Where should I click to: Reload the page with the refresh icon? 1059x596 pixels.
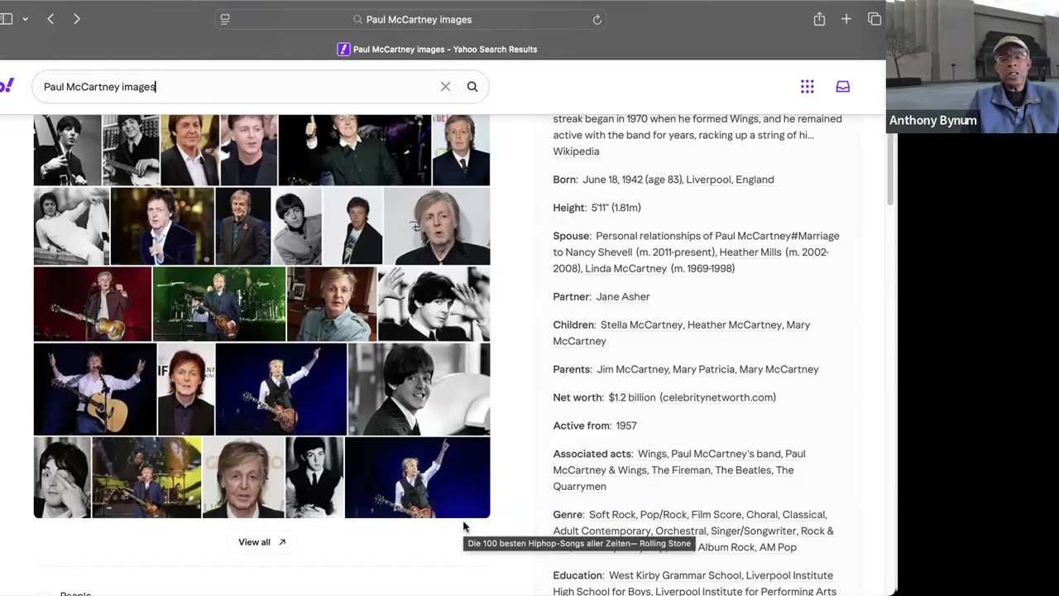tap(597, 19)
